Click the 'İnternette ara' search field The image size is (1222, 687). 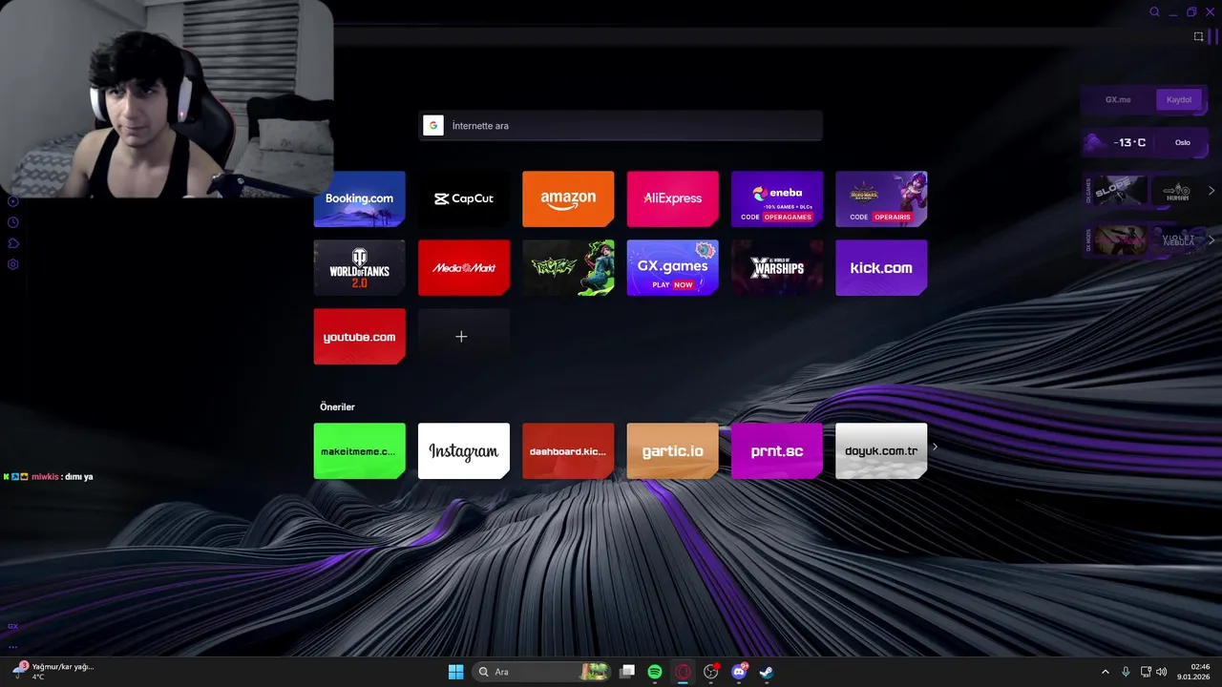[x=621, y=125]
